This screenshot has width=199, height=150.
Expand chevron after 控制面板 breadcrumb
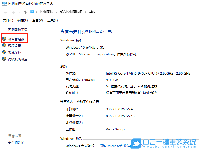pos(56,12)
